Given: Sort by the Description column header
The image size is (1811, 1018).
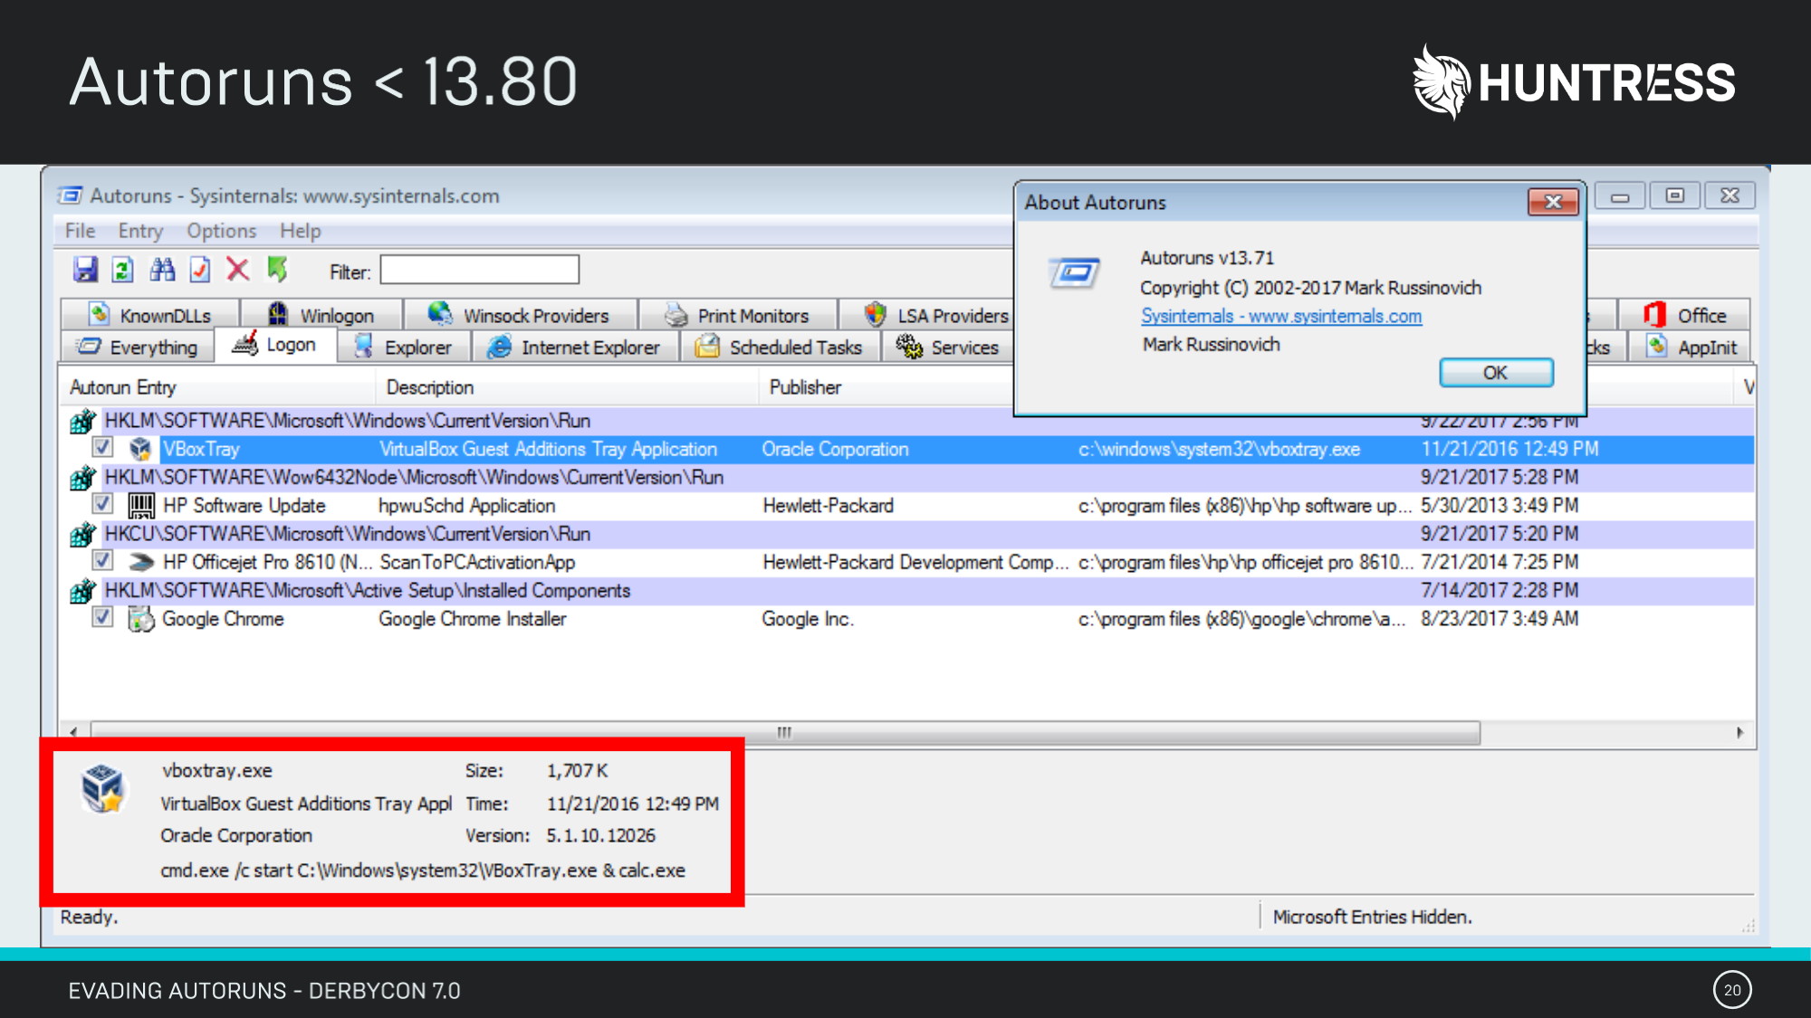Looking at the screenshot, I should pos(567,387).
